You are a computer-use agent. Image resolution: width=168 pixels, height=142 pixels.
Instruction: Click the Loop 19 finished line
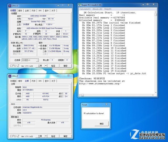pos(104,71)
